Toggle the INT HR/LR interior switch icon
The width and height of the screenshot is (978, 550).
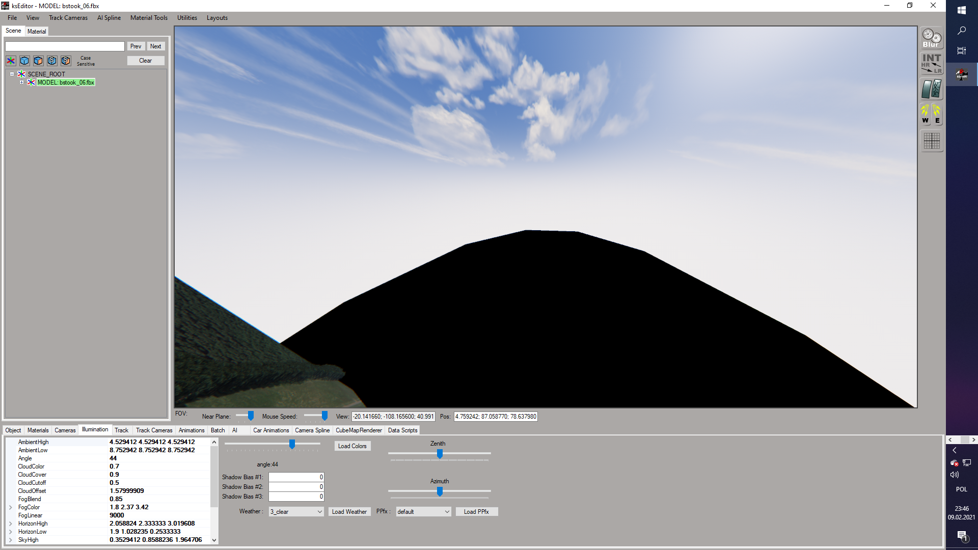(x=932, y=64)
